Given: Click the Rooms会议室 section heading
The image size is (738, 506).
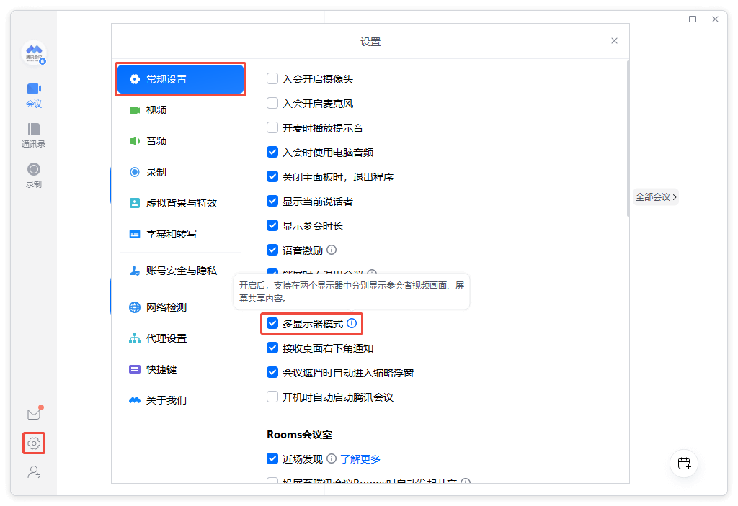Looking at the screenshot, I should [299, 435].
